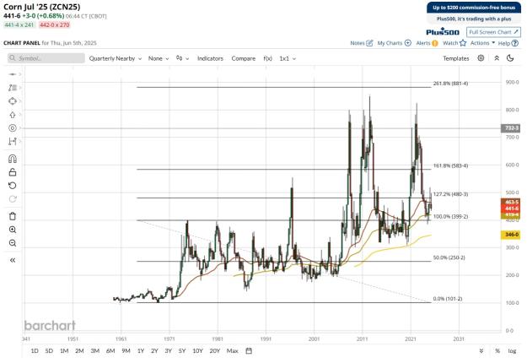Viewport: 527px width, 363px height.
Task: Open Alerts for Corn
Action: point(427,43)
